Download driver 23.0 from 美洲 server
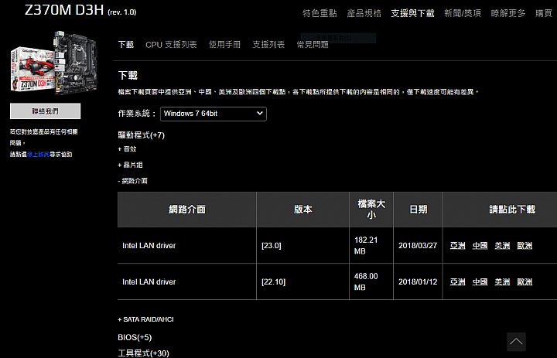557x358 pixels. click(x=502, y=246)
